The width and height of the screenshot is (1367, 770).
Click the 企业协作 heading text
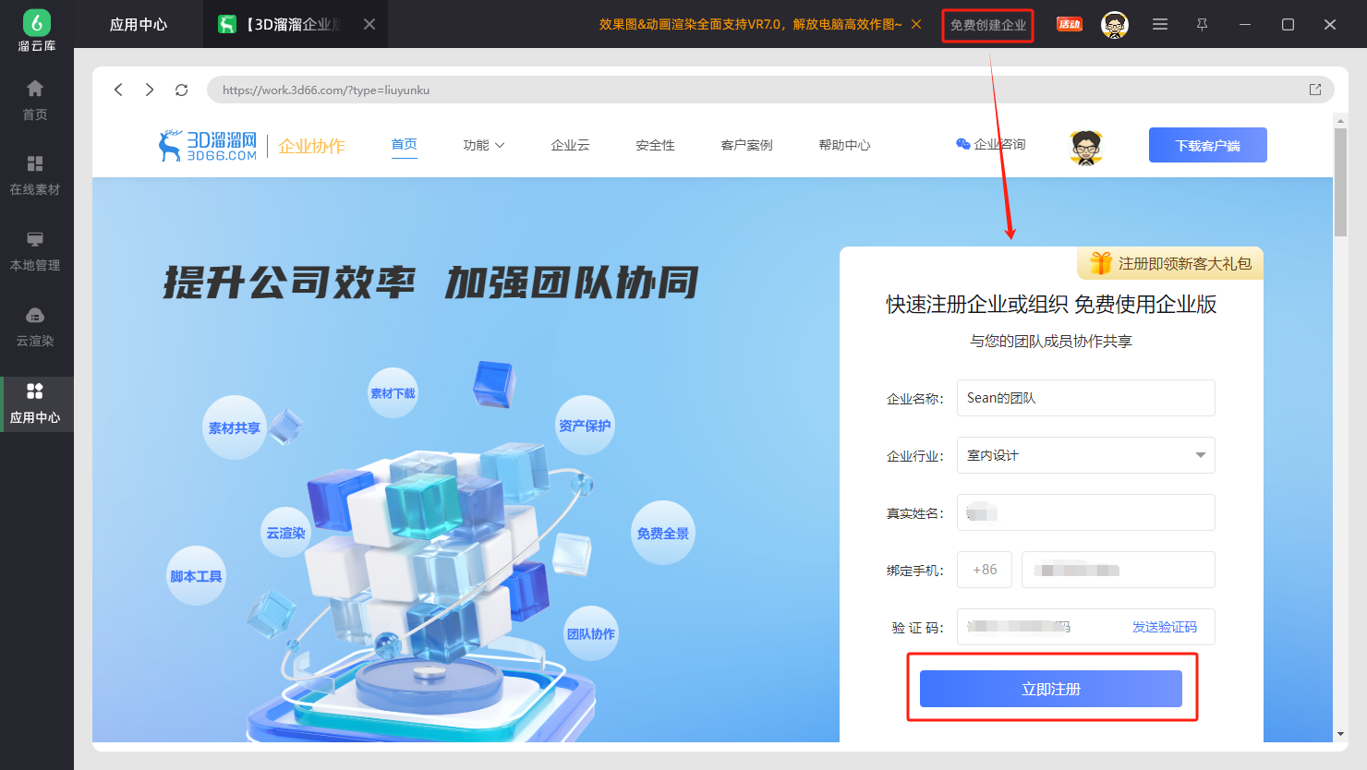pyautogui.click(x=311, y=146)
